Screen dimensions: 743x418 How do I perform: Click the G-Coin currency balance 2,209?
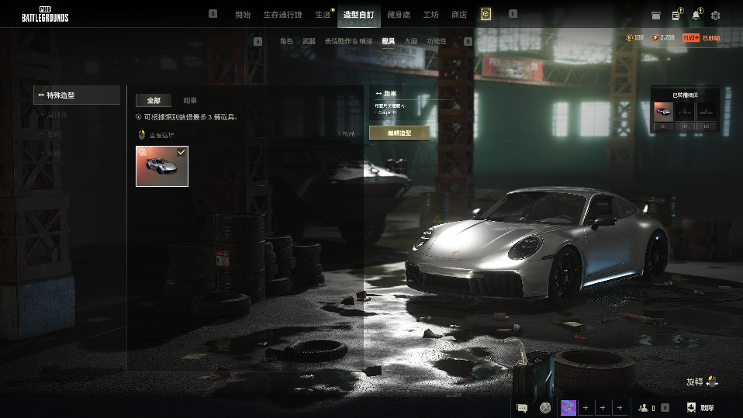pyautogui.click(x=663, y=37)
